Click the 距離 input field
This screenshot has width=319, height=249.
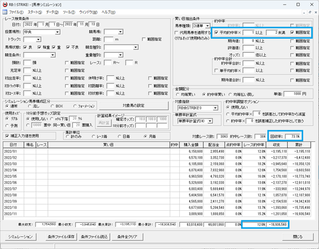[x=108, y=39]
